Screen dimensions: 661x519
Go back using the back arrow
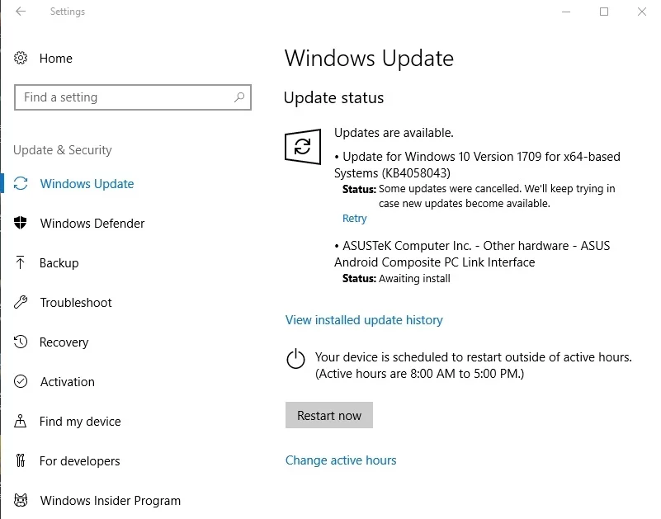(21, 12)
